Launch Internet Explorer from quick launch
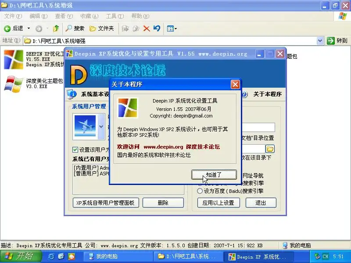The width and height of the screenshot is (351, 263). click(x=51, y=256)
